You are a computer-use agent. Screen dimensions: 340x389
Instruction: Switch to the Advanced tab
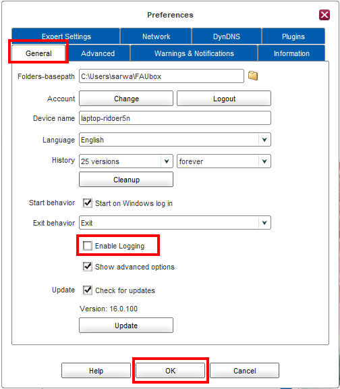point(98,53)
